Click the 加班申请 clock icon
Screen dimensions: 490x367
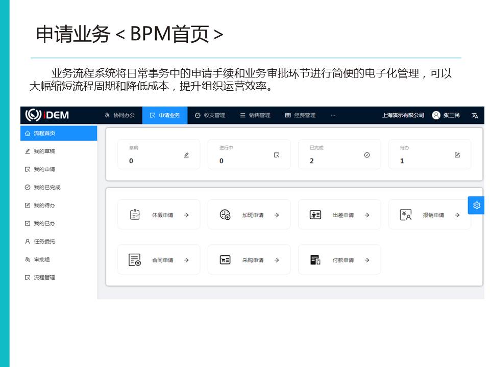pos(225,215)
